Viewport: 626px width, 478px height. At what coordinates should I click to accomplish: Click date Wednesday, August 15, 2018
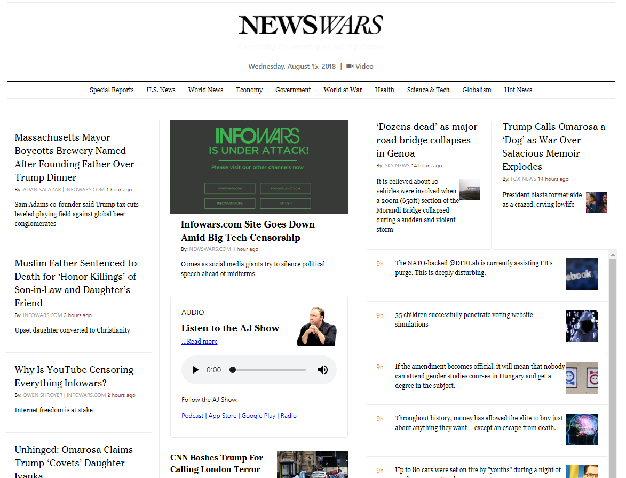[x=292, y=66]
